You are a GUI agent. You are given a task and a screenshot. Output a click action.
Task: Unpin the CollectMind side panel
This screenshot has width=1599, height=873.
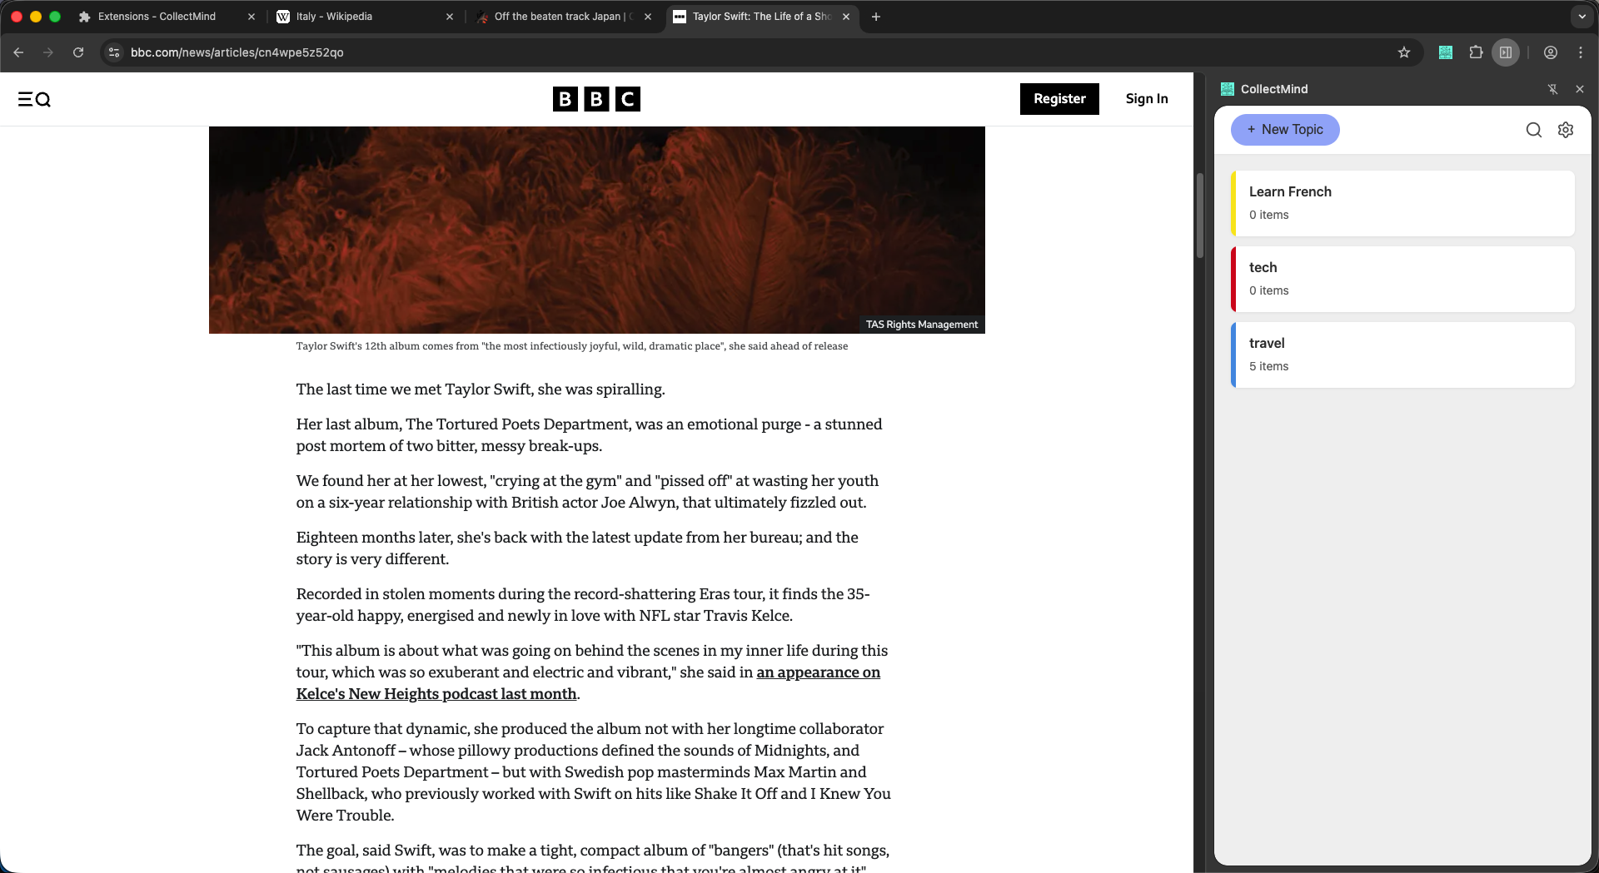[x=1552, y=89]
